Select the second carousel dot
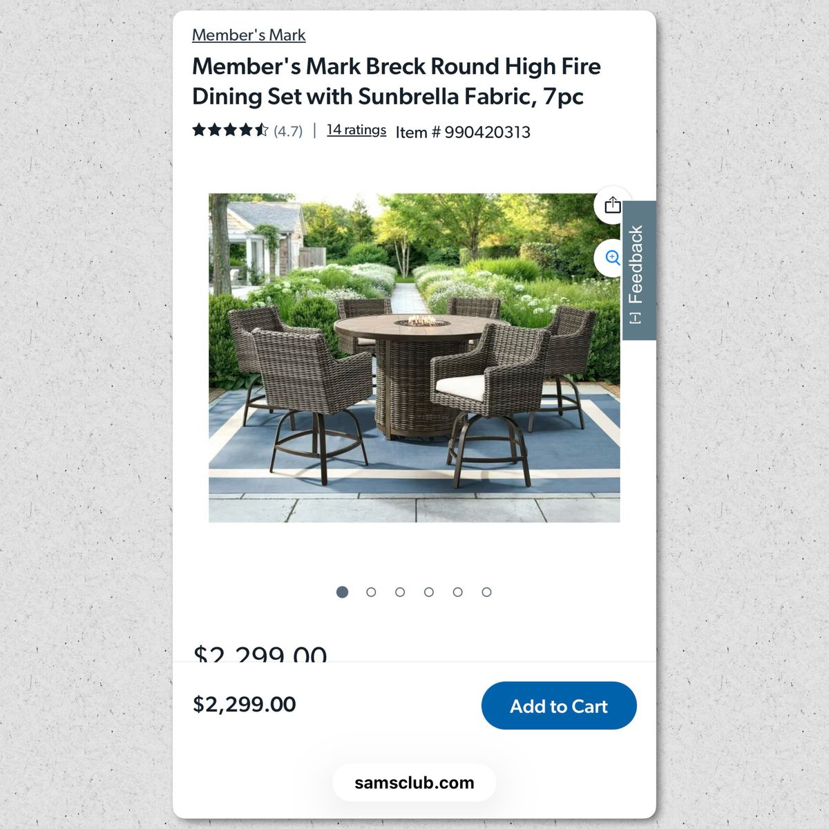Viewport: 829px width, 829px height. click(x=371, y=592)
